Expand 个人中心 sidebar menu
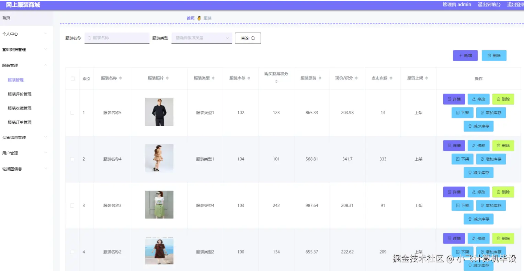Viewport: 524px width, 271px height. 26,34
